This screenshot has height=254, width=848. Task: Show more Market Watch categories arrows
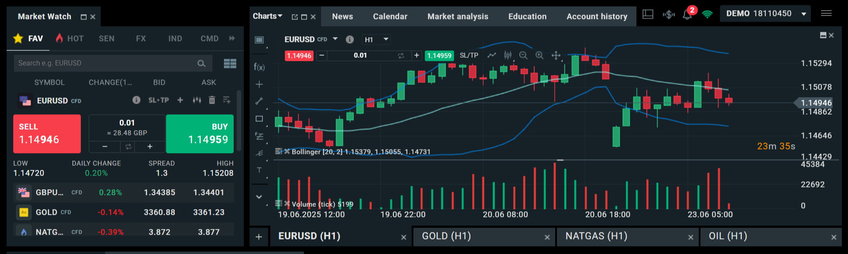[232, 38]
